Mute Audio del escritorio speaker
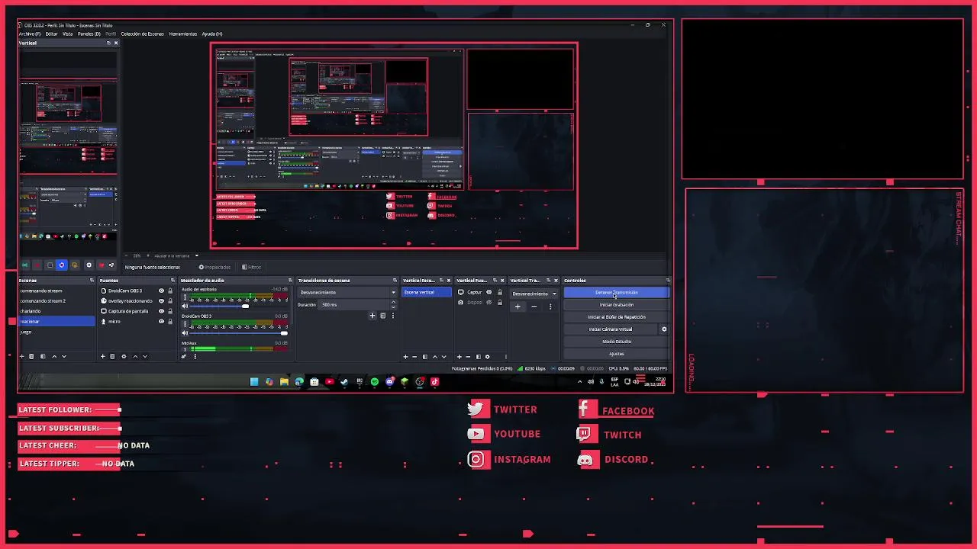 185,307
